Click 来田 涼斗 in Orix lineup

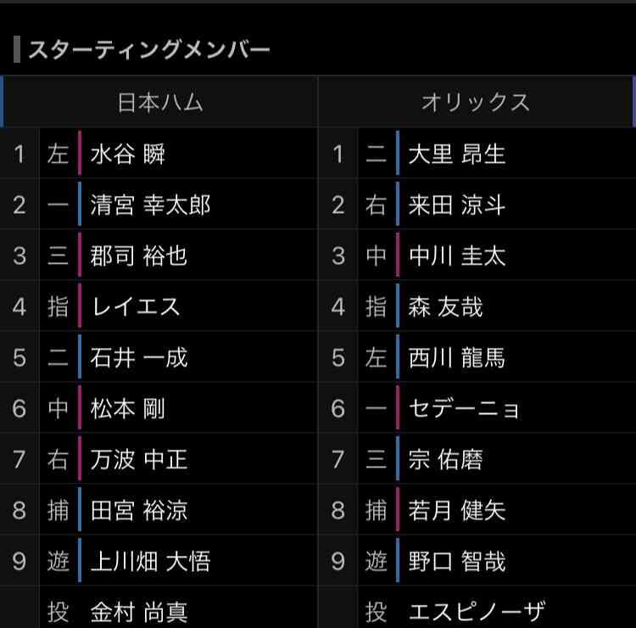[457, 205]
